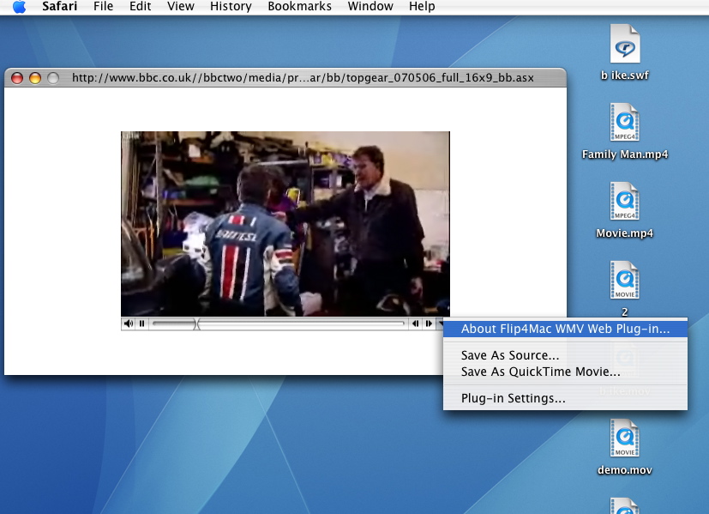Open the Bookmarks menu

point(299,6)
